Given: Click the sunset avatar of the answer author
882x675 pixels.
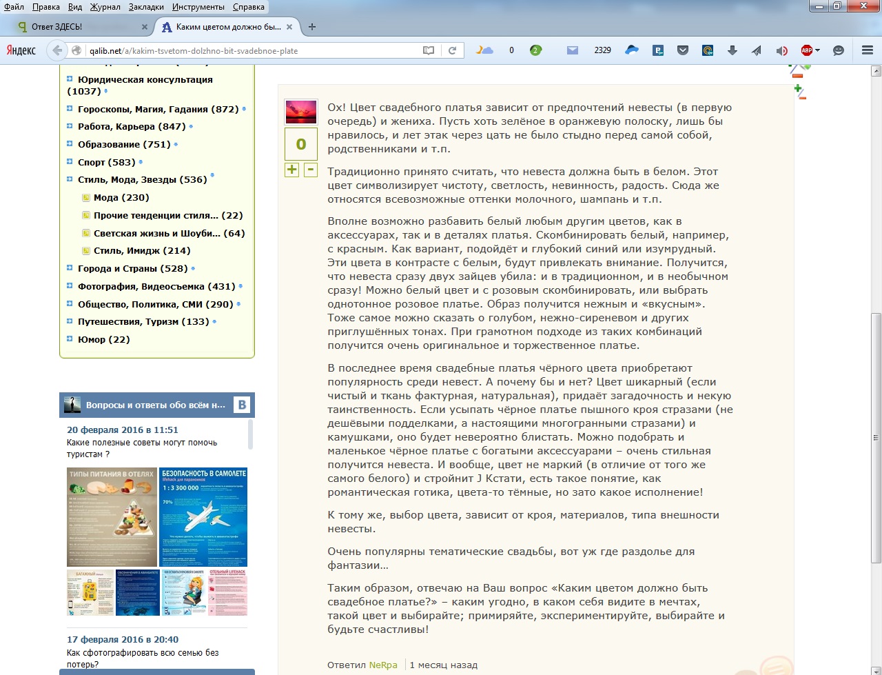Looking at the screenshot, I should [301, 112].
